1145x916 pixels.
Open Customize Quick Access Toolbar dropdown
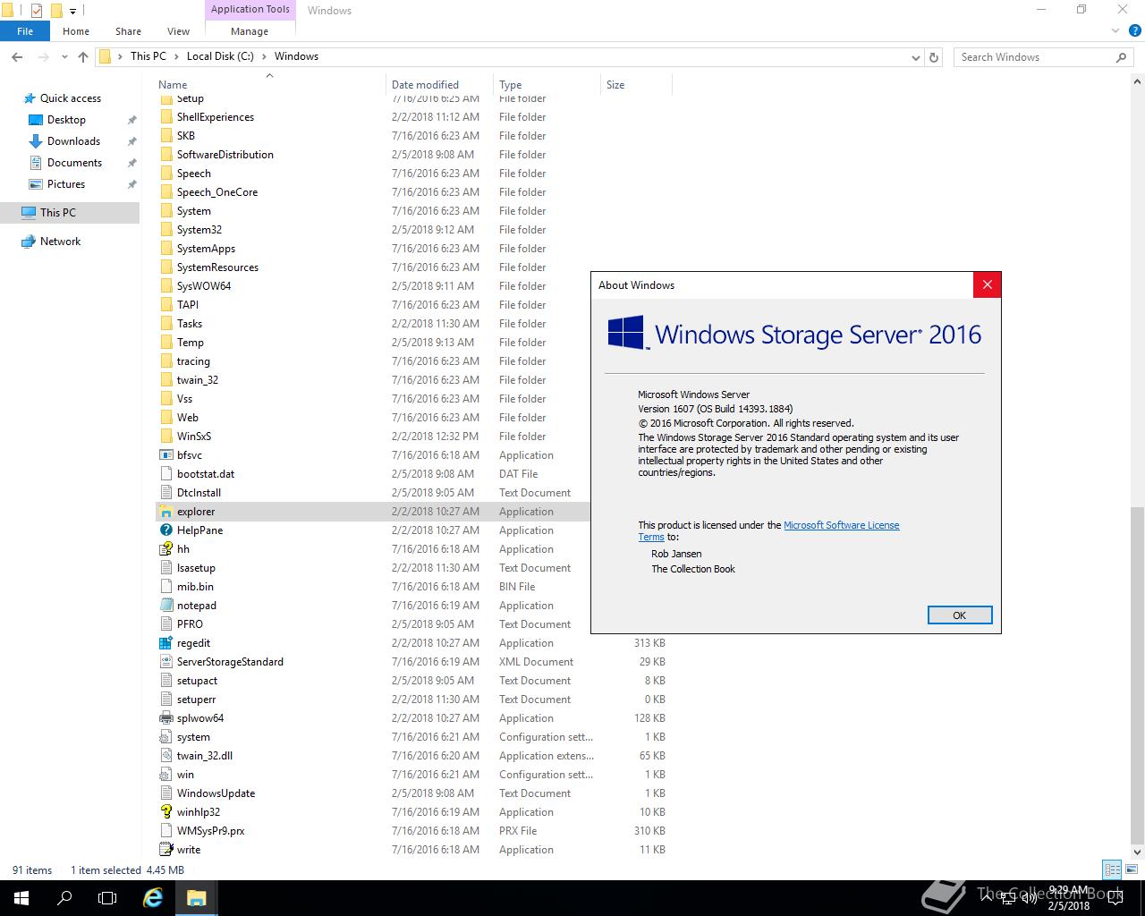coord(73,12)
